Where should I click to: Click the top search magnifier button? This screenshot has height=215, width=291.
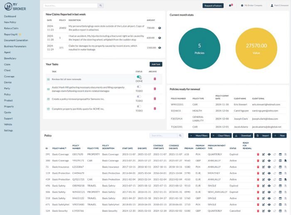pos(101,6)
